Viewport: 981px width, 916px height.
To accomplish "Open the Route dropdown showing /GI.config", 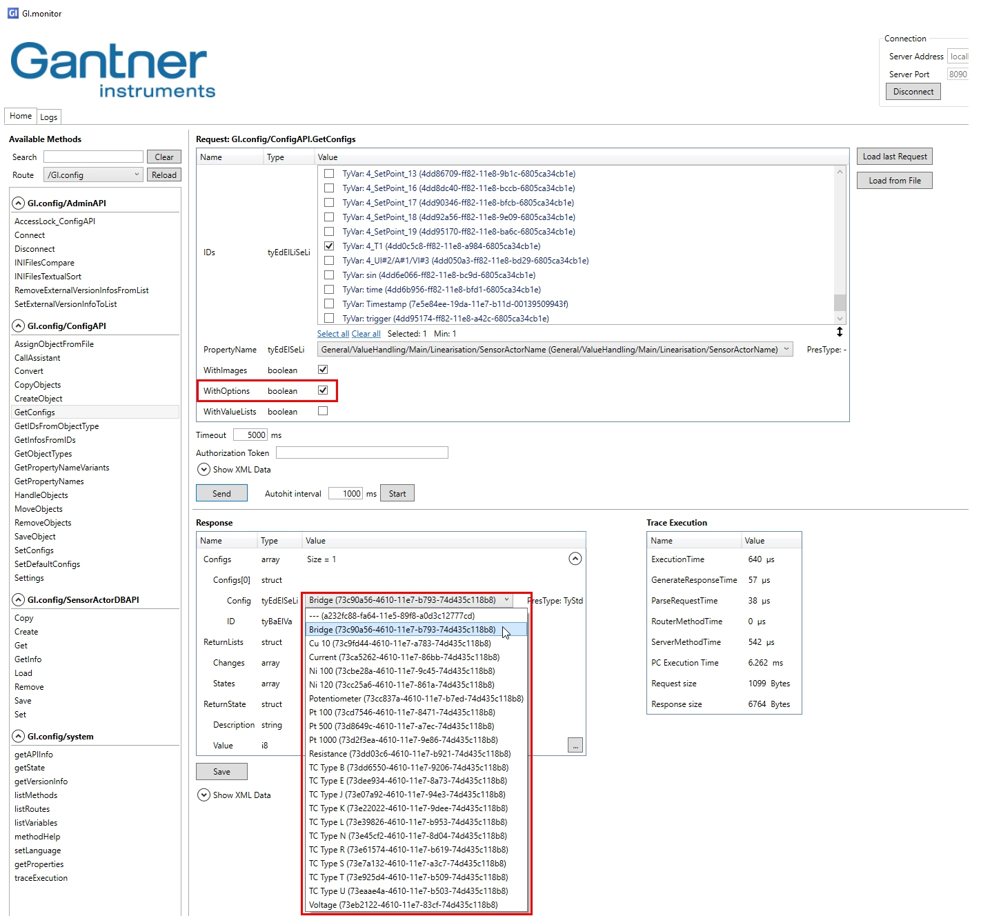I will click(x=93, y=175).
